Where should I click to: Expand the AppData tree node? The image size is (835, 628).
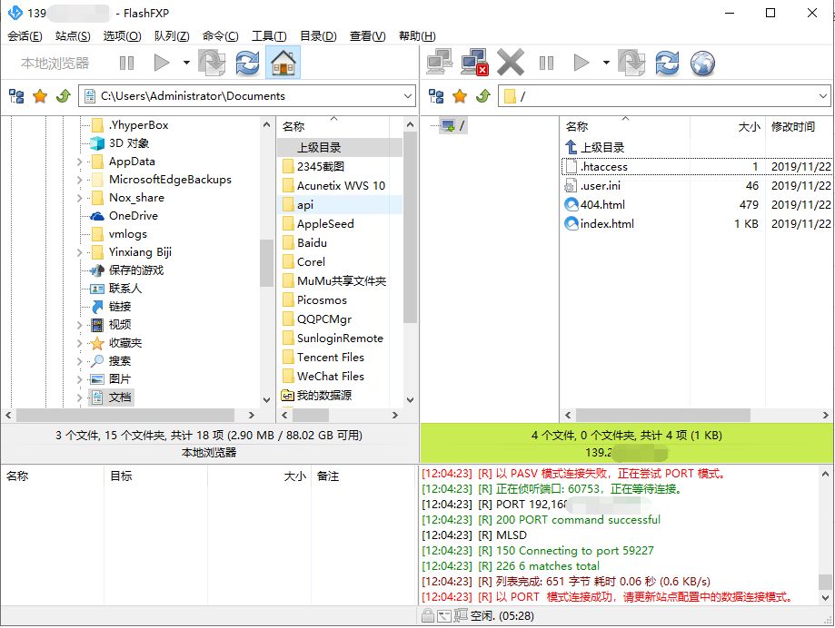[x=79, y=162]
